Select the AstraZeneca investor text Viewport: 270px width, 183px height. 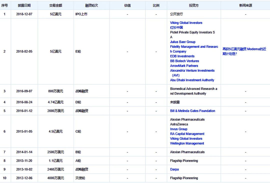[x=179, y=124]
